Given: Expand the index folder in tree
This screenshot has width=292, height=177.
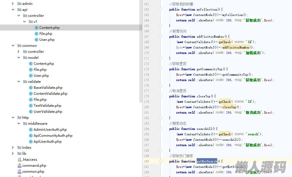Looking at the screenshot, I should click(x=13, y=148).
